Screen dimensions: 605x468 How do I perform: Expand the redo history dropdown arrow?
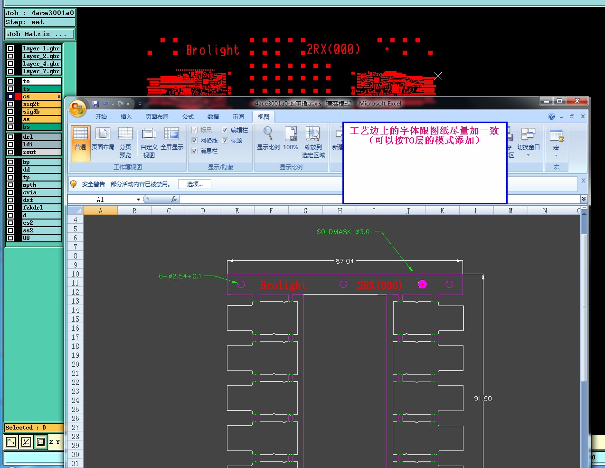coord(128,104)
